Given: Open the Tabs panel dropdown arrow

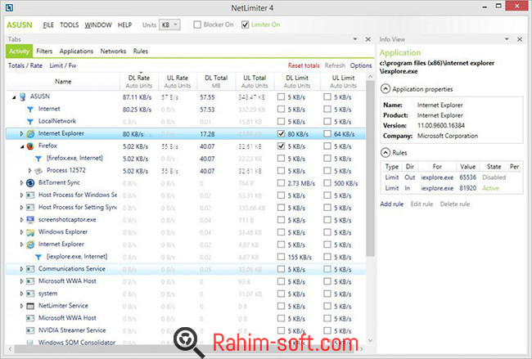Looking at the screenshot, I should click(x=355, y=39).
